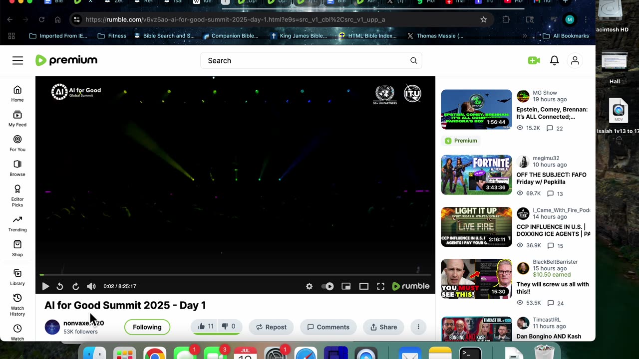The width and height of the screenshot is (639, 359).
Task: Open the Chrome extensions puzzle icon
Action: pyautogui.click(x=506, y=19)
